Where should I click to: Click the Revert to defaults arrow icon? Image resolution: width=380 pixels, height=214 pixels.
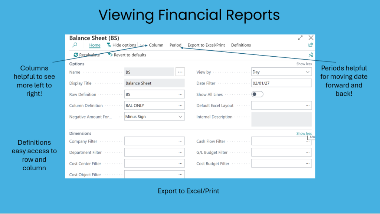coord(110,55)
